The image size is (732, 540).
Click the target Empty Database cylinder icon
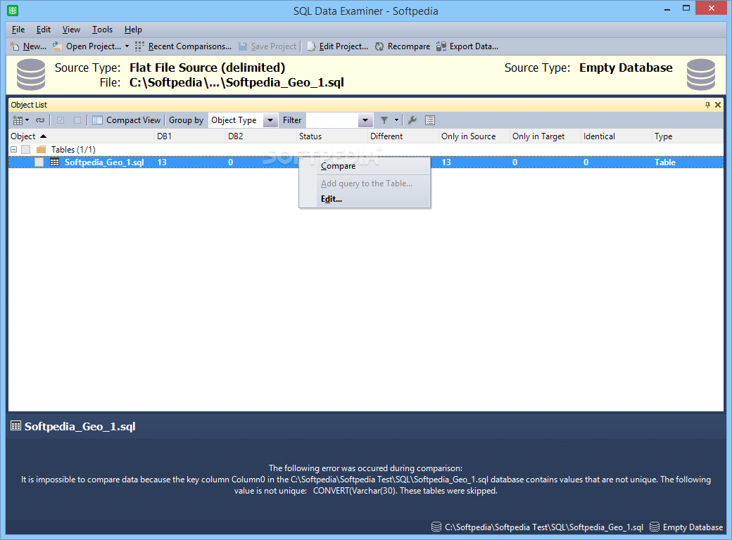(x=701, y=74)
